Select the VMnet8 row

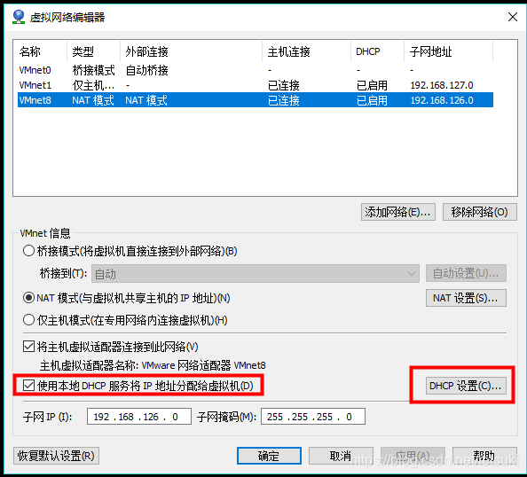pos(256,100)
